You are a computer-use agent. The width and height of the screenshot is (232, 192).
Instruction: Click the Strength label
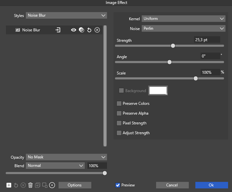coord(124,40)
